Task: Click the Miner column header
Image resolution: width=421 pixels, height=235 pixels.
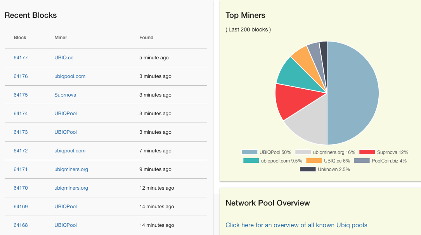Action: click(61, 38)
